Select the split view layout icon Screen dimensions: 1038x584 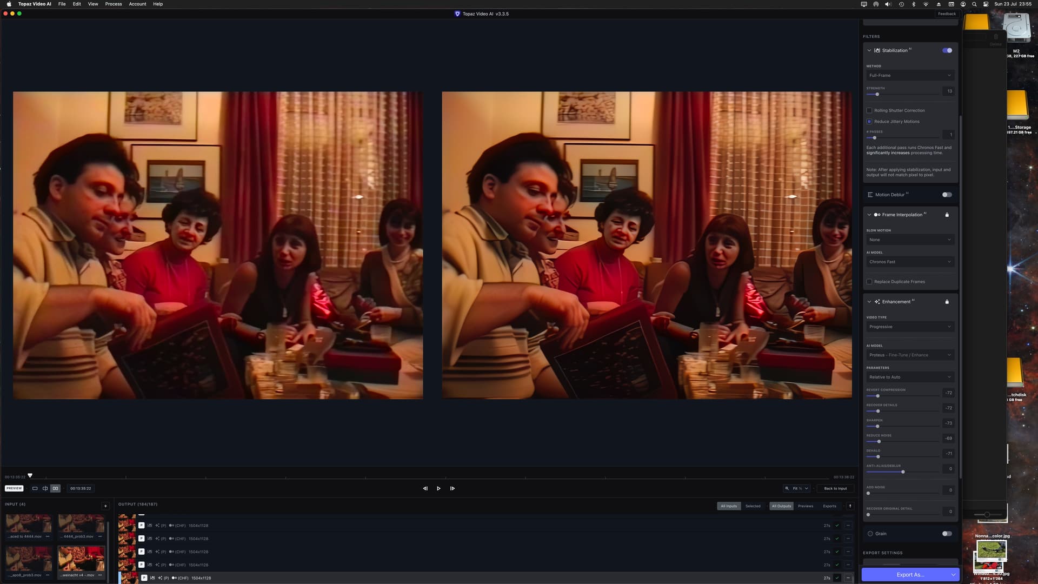(45, 488)
